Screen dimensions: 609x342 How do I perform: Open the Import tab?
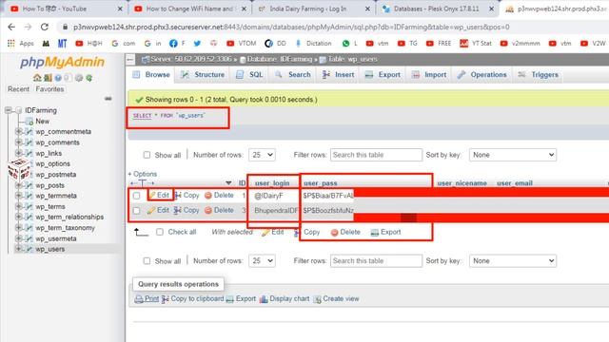pyautogui.click(x=429, y=75)
